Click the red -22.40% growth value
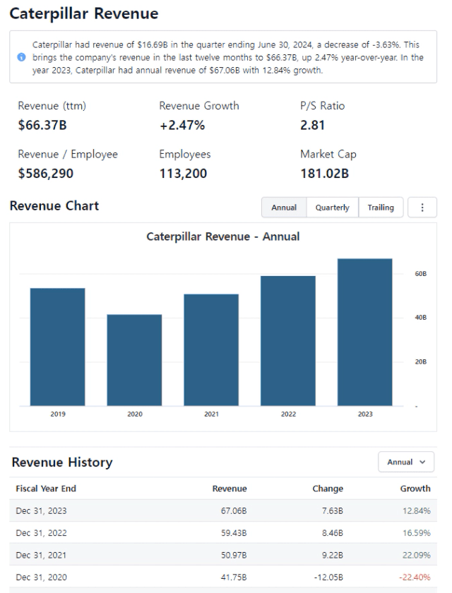 tap(415, 577)
